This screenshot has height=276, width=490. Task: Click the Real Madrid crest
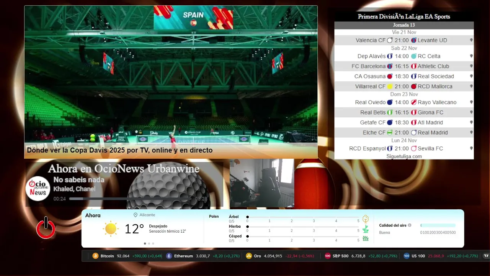coord(414,133)
